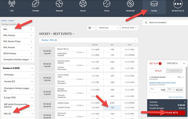Open All Sports (A-Z) icon

[x=178, y=4]
